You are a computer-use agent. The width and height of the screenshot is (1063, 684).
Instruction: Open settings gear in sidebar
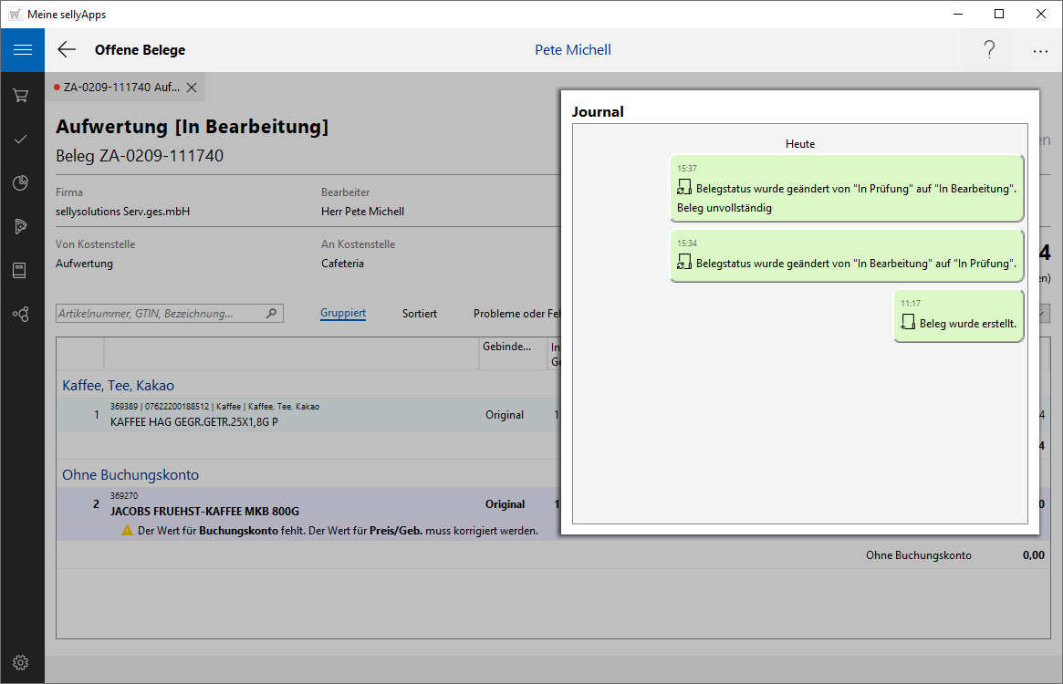pos(20,662)
